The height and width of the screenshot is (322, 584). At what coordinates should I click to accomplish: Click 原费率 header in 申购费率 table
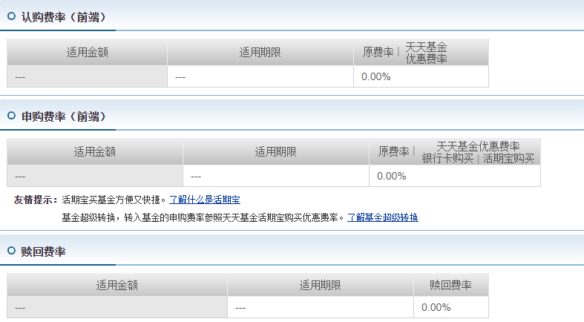pos(394,151)
